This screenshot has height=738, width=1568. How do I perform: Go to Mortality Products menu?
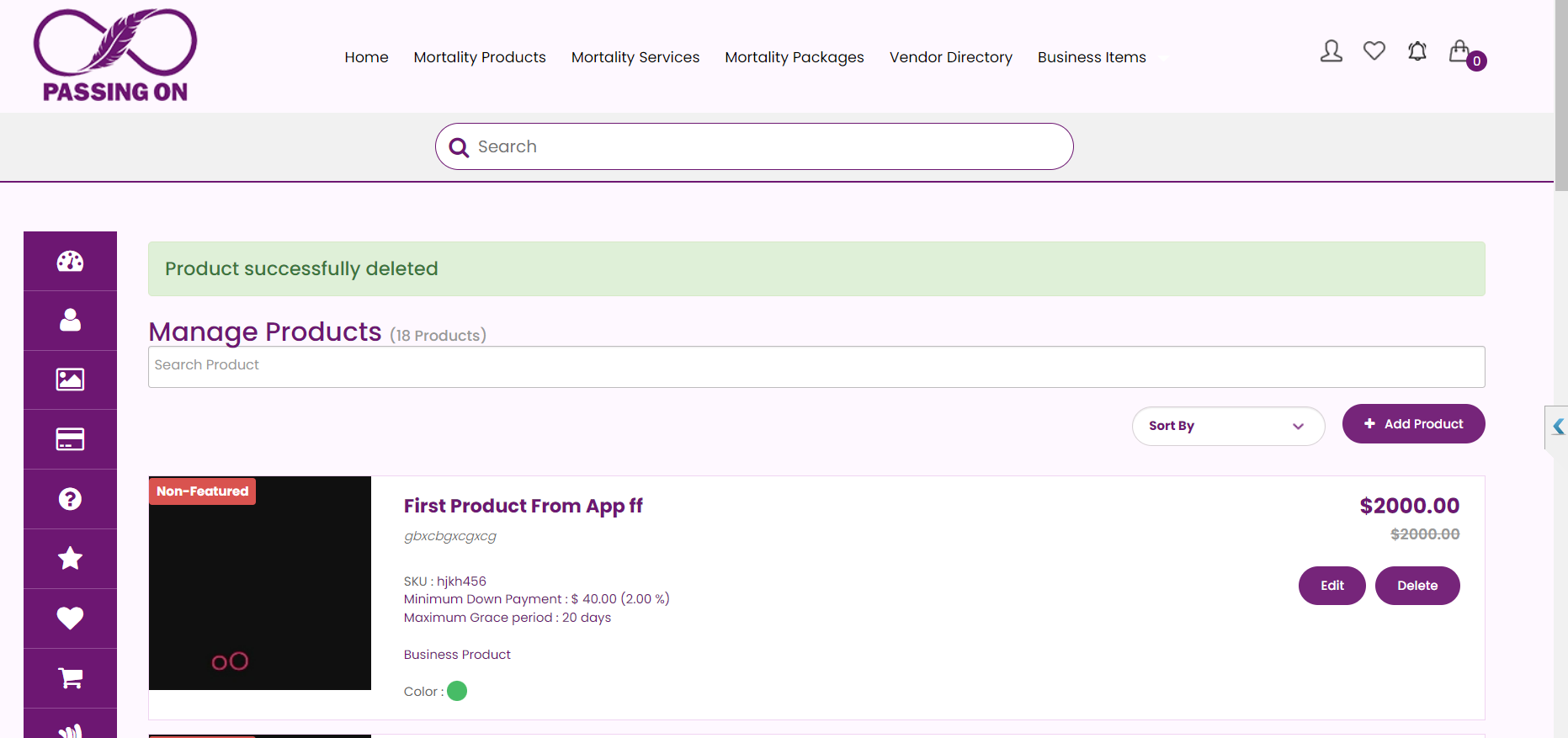pyautogui.click(x=480, y=57)
